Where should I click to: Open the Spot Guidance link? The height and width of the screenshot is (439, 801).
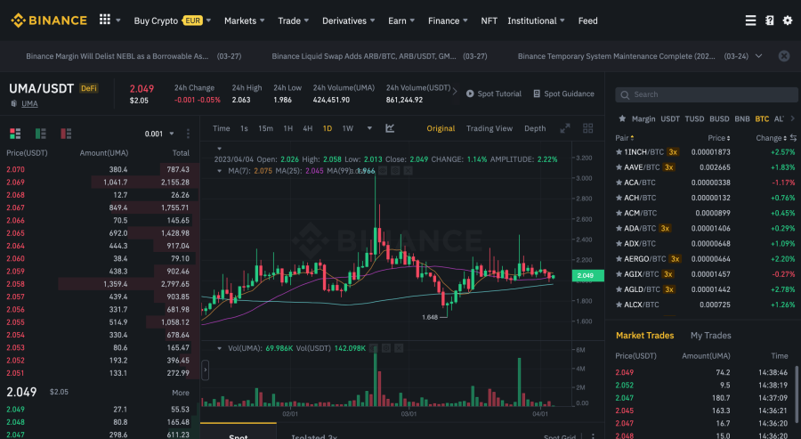[563, 93]
